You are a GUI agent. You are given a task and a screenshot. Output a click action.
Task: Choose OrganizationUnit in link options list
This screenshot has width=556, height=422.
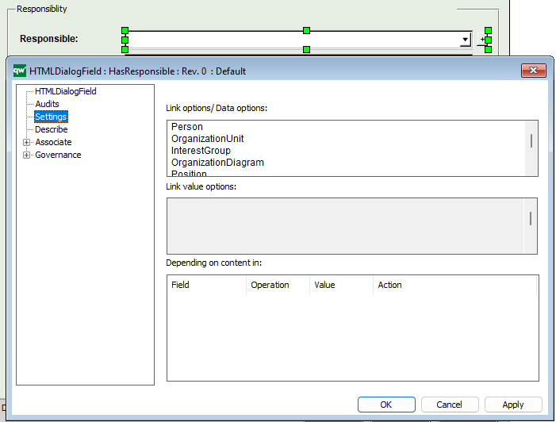click(x=207, y=139)
